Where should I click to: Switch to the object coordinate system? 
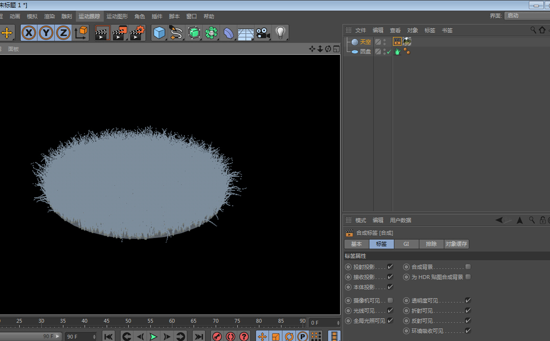[x=81, y=33]
